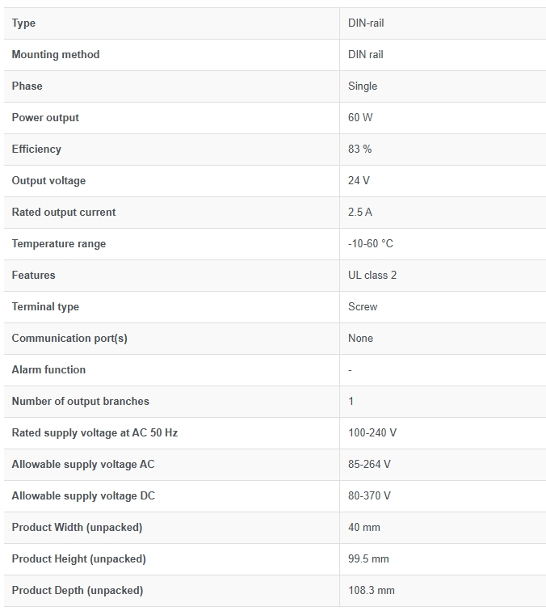Select the Allowable supply voltage AC value 85-264 V
546x611 pixels.
coord(369,464)
